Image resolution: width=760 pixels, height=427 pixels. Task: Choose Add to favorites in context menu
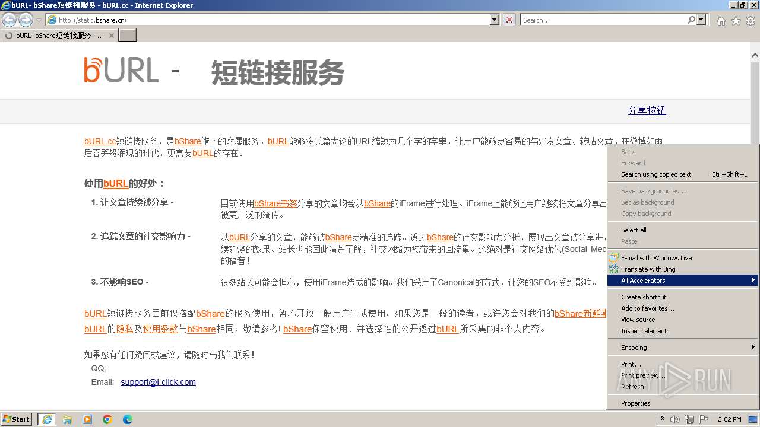pos(682,308)
